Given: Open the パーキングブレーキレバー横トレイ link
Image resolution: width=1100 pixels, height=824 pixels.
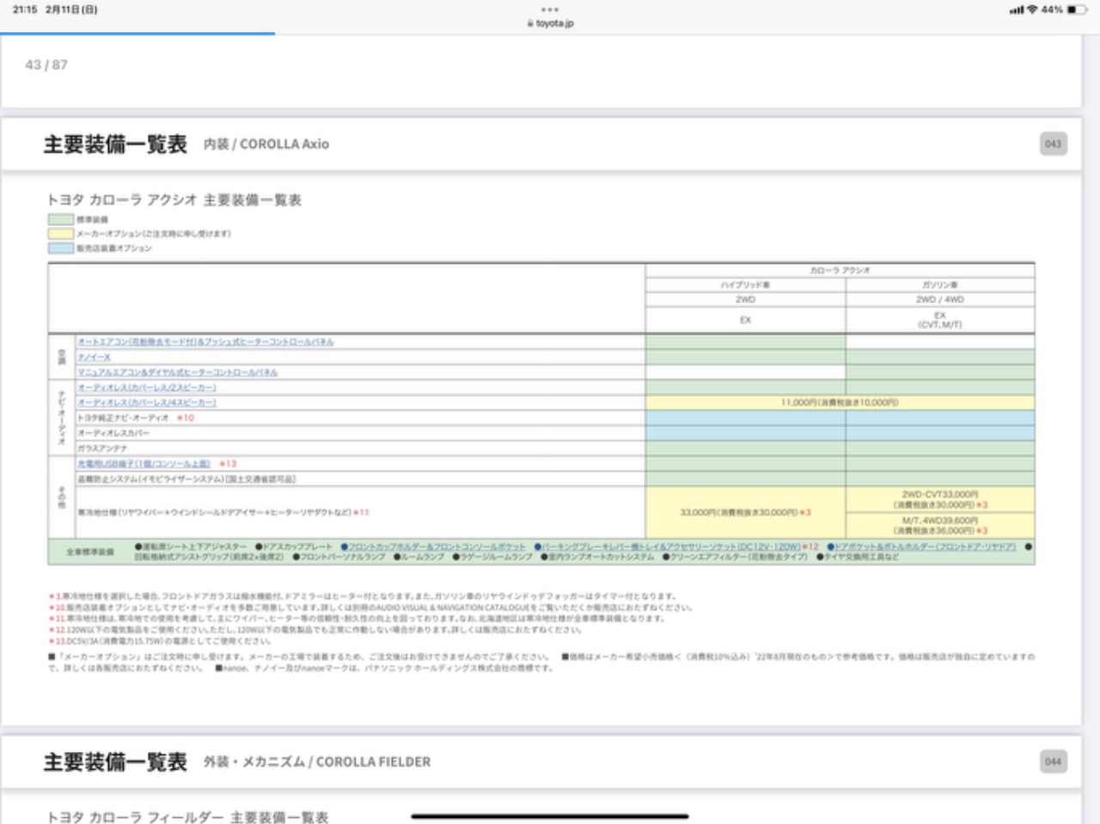Looking at the screenshot, I should tap(667, 546).
